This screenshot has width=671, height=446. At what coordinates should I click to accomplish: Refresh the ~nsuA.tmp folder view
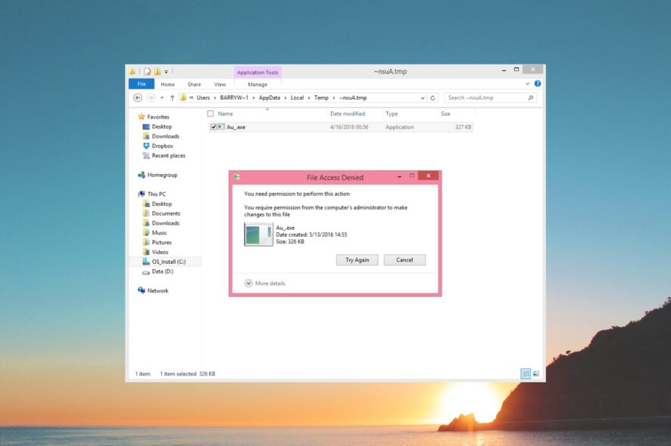click(432, 98)
